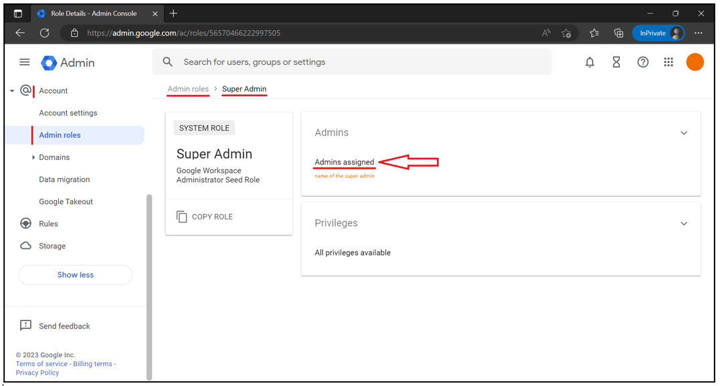
Task: Click the Show less button
Action: click(76, 274)
